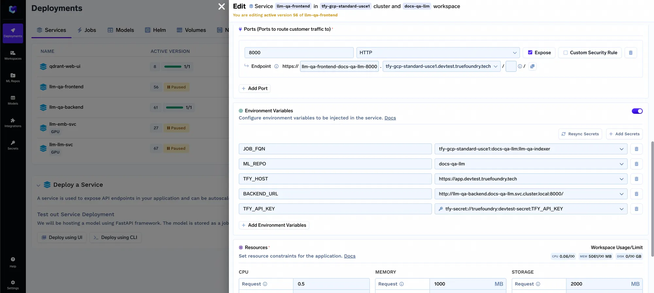
Task: Click the JOB_FQN key field
Action: click(x=335, y=149)
